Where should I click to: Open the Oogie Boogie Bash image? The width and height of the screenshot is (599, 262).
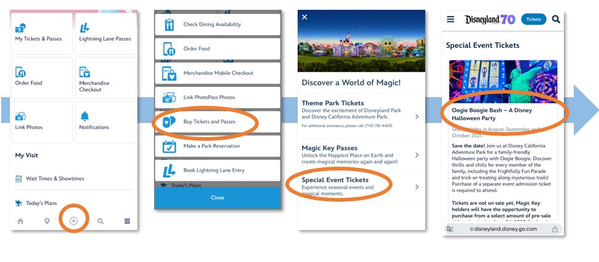point(503,82)
